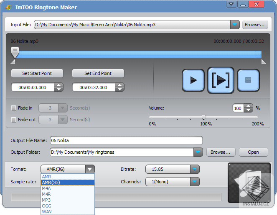Click Open output folder button
This screenshot has height=215, width=277.
[253, 152]
